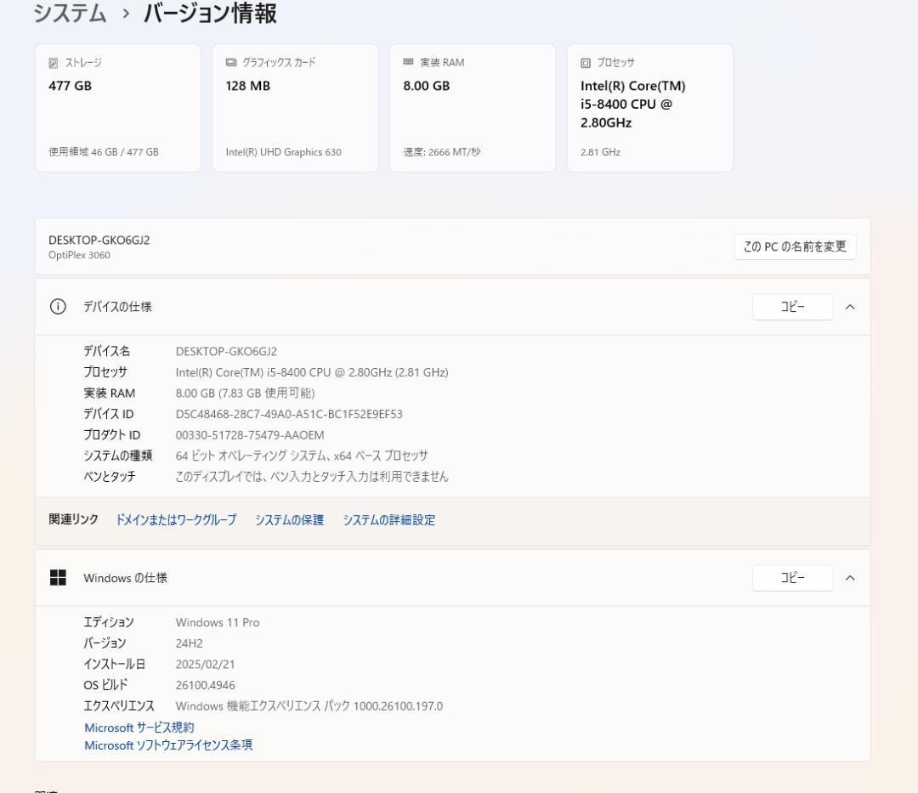Click the storage icon on the ストレージ card

point(53,62)
